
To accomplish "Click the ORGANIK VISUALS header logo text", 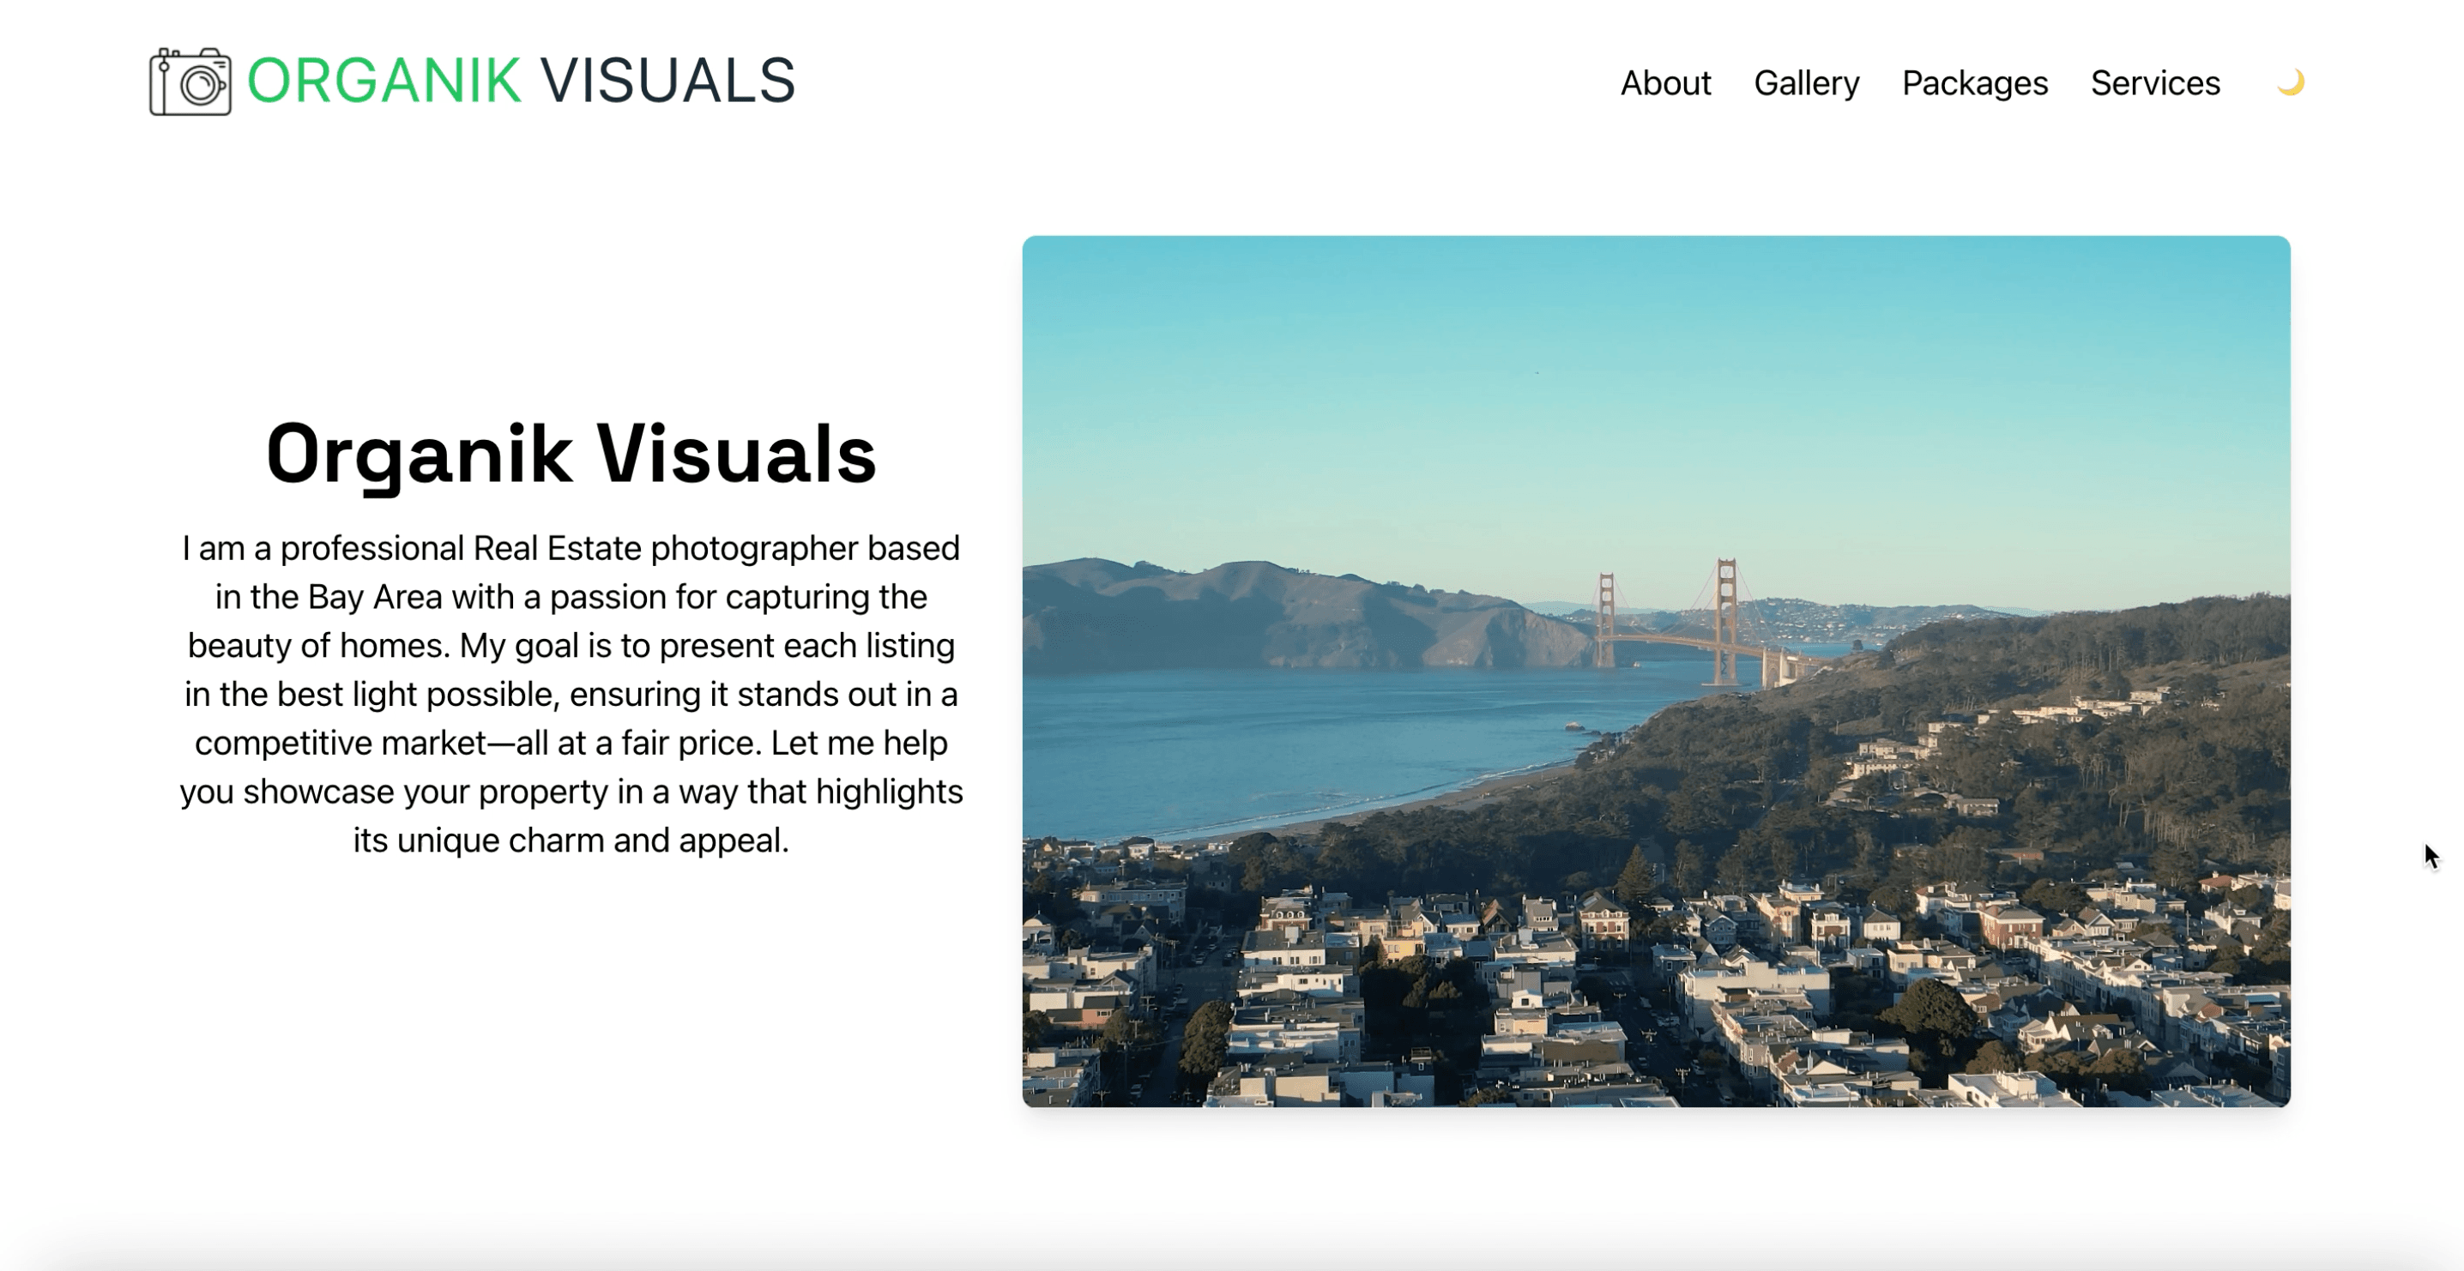I will [522, 81].
